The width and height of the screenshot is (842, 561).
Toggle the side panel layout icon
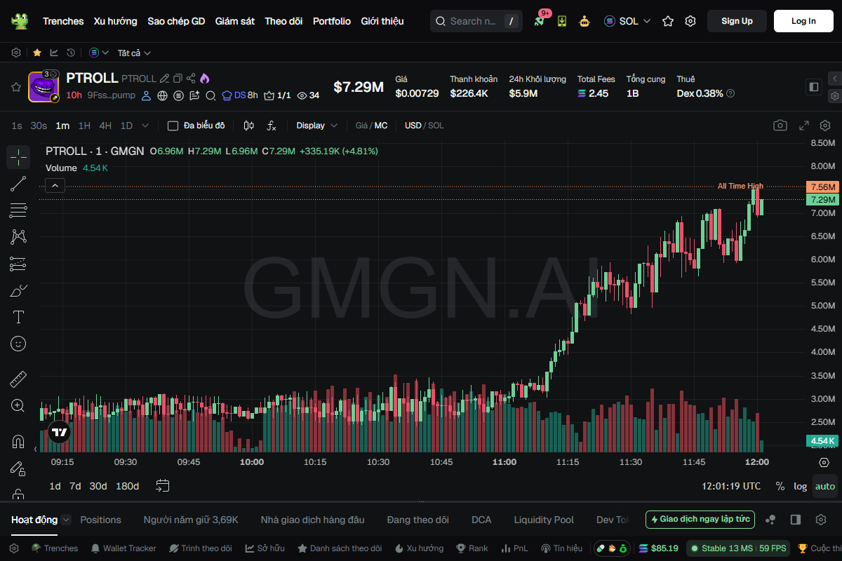pos(814,87)
